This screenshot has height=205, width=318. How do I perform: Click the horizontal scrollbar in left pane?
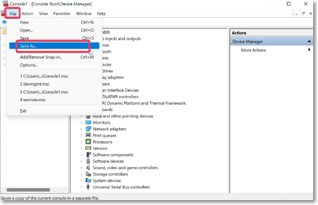point(28,190)
